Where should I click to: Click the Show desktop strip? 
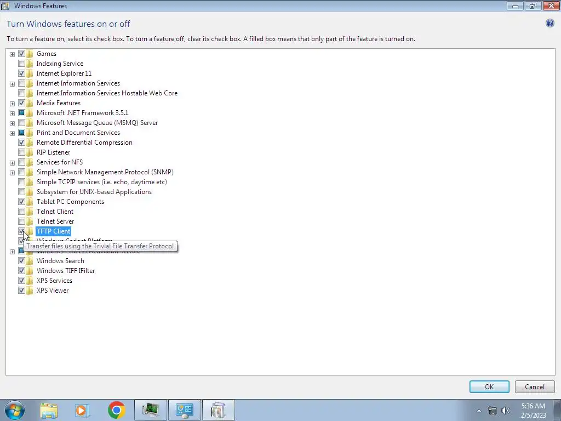(x=558, y=410)
